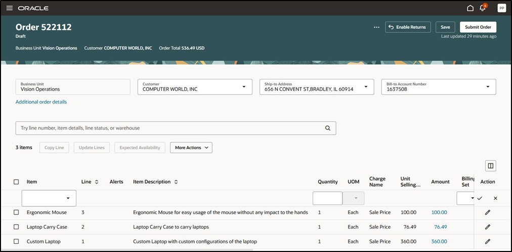512x252 pixels.
Task: Edit the Ergonomic Mouse line pencil
Action: coord(488,213)
